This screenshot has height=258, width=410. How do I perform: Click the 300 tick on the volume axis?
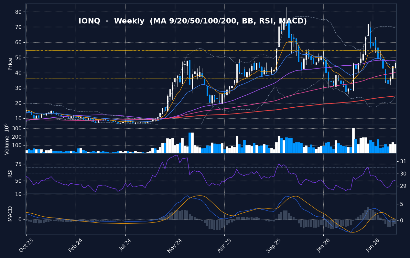pos(17,129)
